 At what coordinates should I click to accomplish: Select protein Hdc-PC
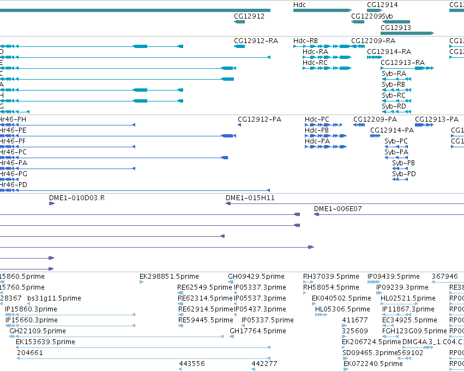point(317,119)
